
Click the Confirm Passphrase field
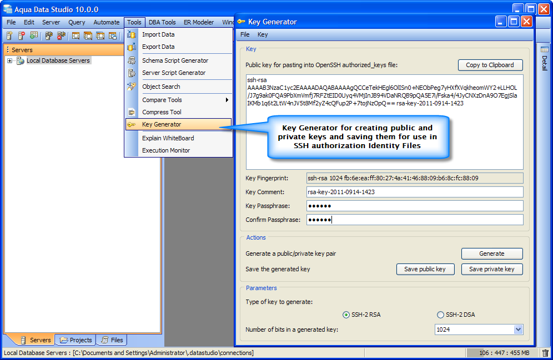pyautogui.click(x=415, y=220)
